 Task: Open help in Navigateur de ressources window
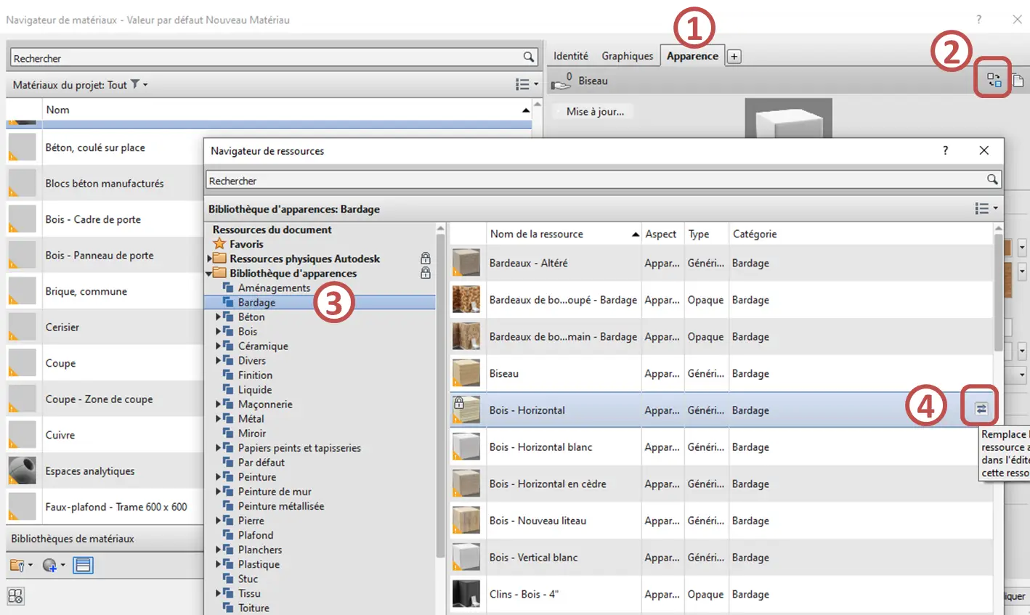[x=945, y=150]
